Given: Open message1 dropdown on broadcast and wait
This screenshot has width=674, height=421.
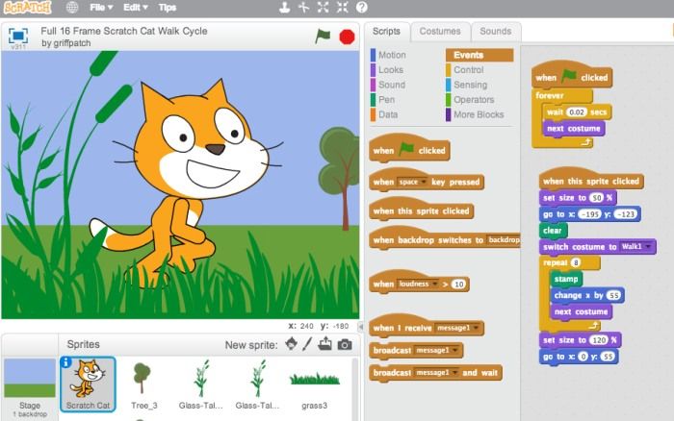Looking at the screenshot, I should click(x=437, y=373).
